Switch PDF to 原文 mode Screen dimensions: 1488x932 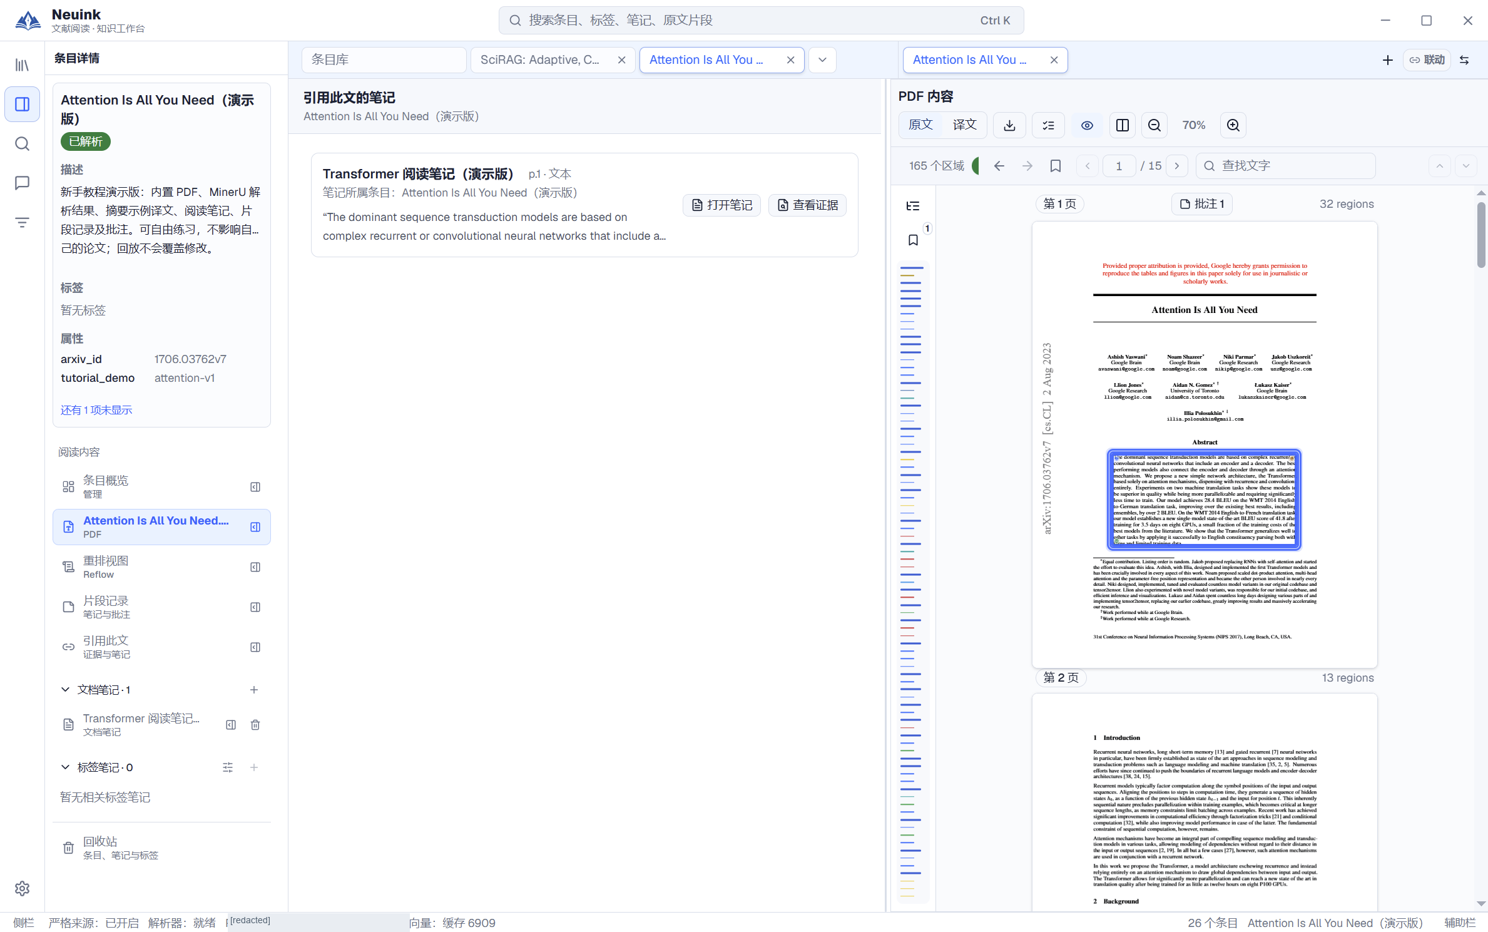click(x=920, y=125)
